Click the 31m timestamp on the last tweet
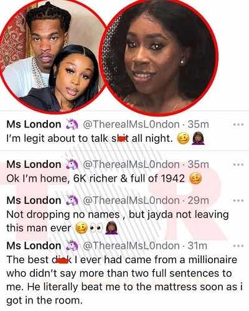 (x=197, y=246)
